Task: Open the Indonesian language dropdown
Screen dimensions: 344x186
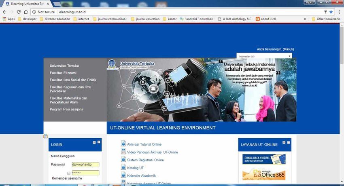Action: coord(264,56)
